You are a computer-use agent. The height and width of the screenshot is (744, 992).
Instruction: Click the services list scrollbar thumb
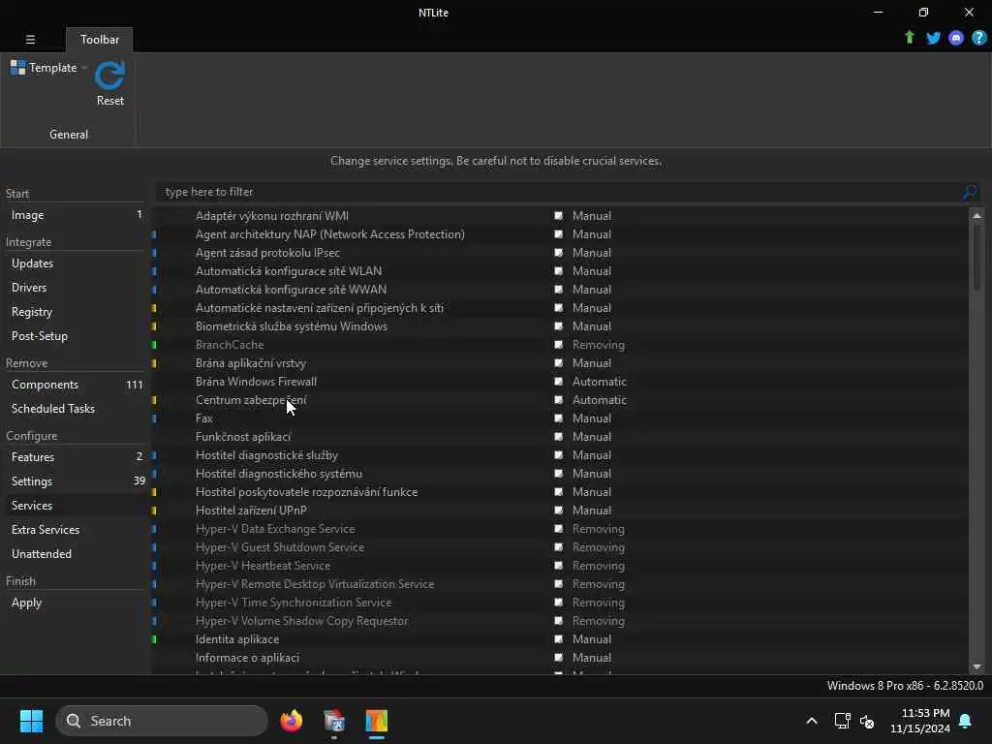point(976,256)
